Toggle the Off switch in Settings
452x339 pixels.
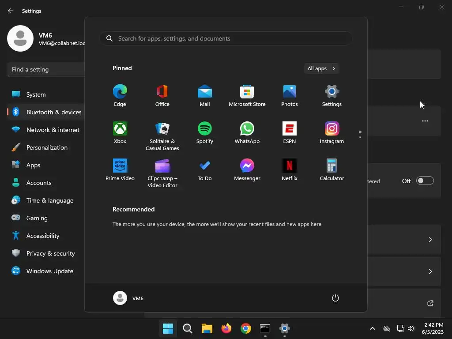point(425,181)
